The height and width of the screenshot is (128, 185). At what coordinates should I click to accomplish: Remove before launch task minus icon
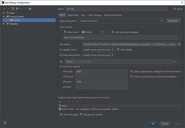pos(64,102)
